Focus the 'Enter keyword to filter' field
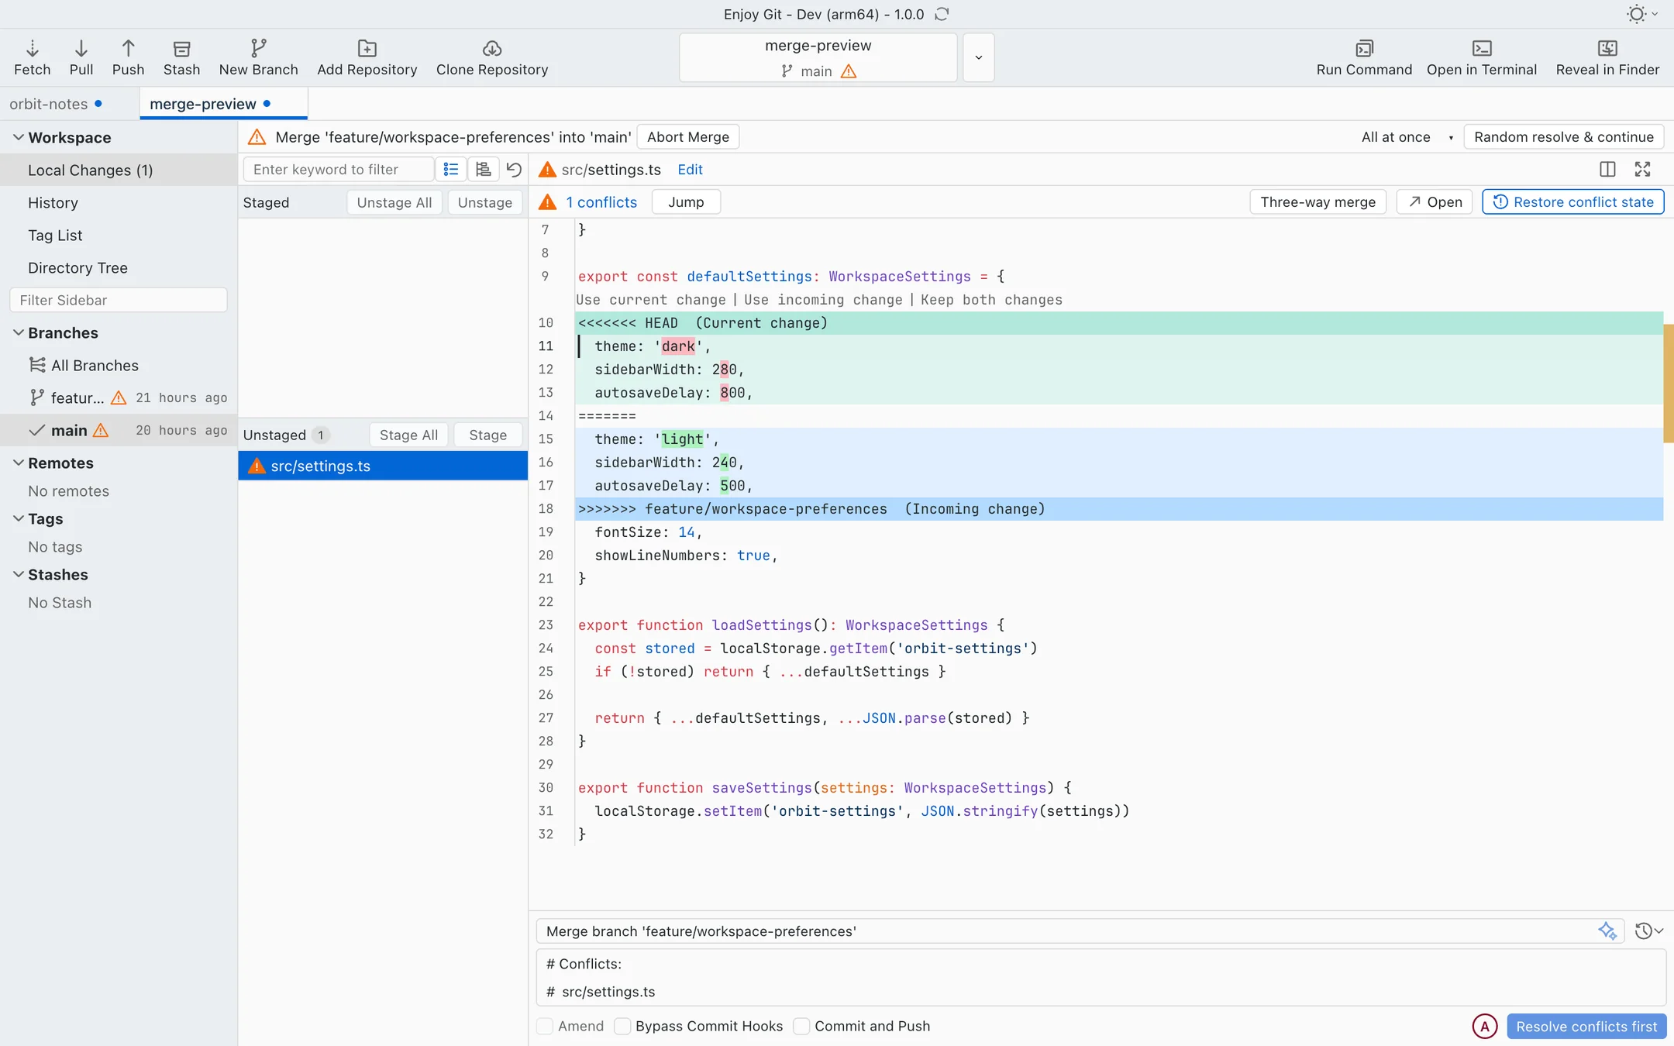Screen dimensions: 1674x1046 coord(338,169)
